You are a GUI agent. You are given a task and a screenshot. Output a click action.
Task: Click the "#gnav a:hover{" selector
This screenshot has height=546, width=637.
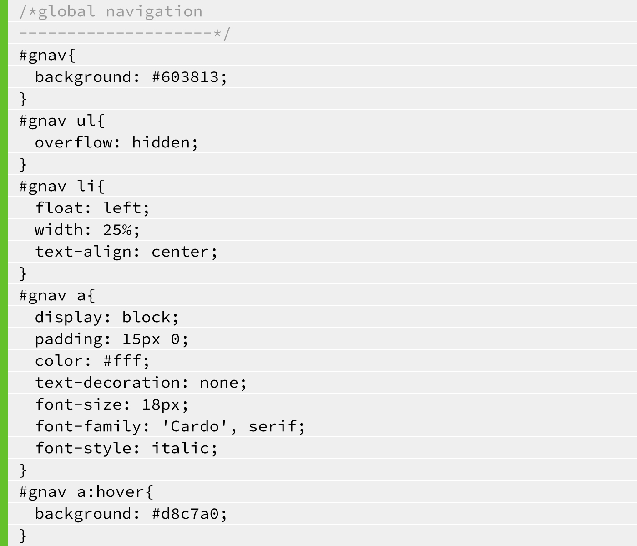86,492
